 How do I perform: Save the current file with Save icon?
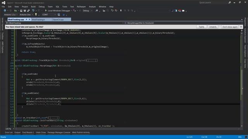pyautogui.click(x=25, y=10)
